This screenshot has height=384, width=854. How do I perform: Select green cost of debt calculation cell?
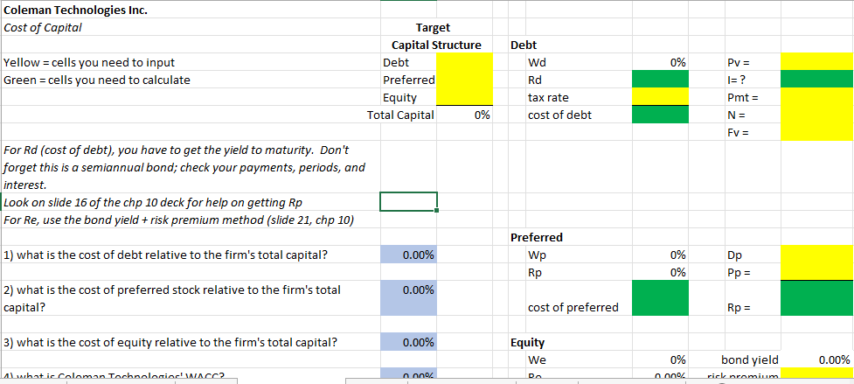pos(660,115)
